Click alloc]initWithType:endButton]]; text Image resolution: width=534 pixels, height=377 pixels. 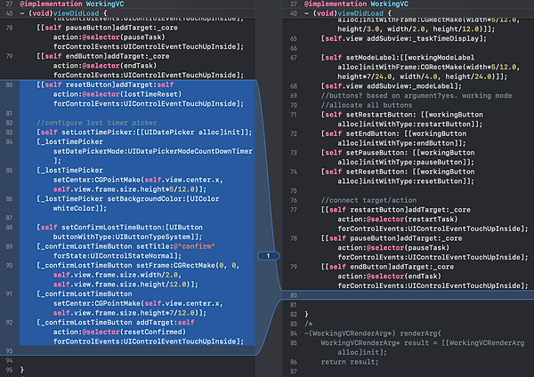pyautogui.click(x=402, y=143)
